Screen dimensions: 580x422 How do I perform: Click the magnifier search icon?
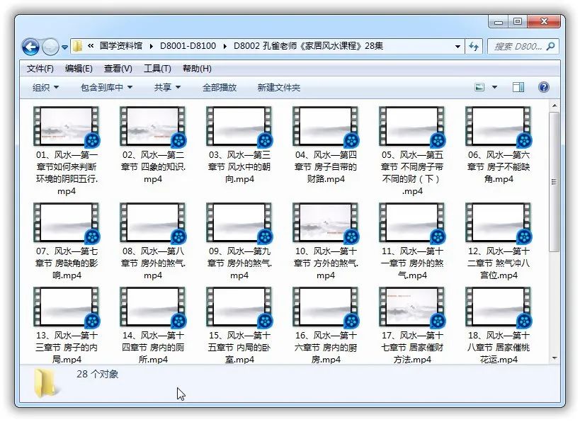tap(550, 46)
